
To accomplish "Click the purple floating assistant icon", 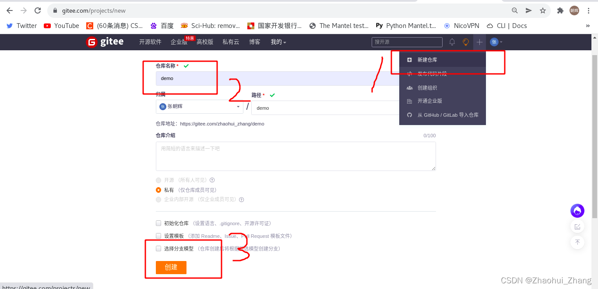I will (x=577, y=211).
